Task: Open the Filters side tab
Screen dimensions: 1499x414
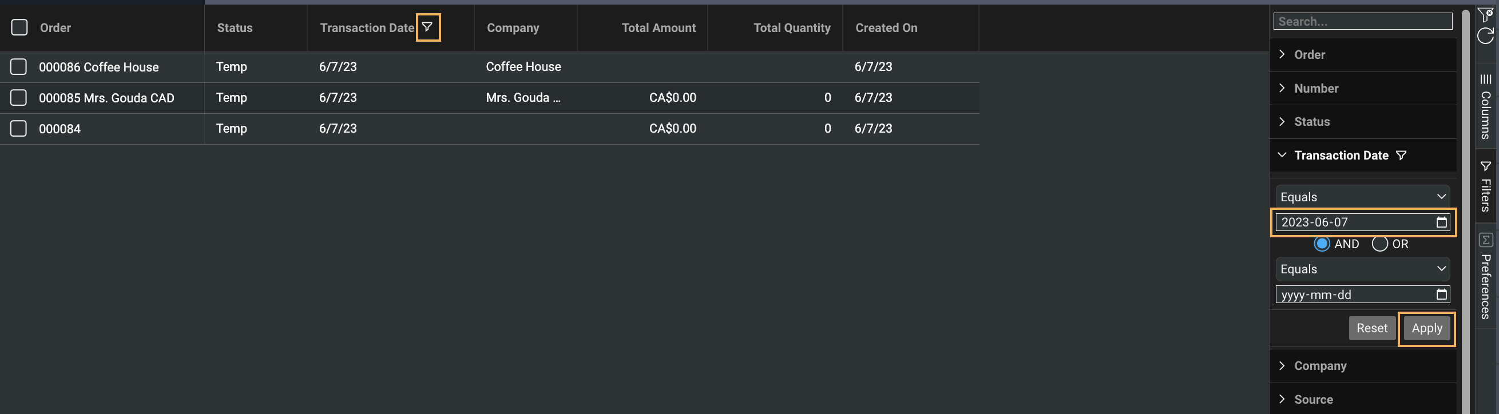Action: (x=1486, y=186)
